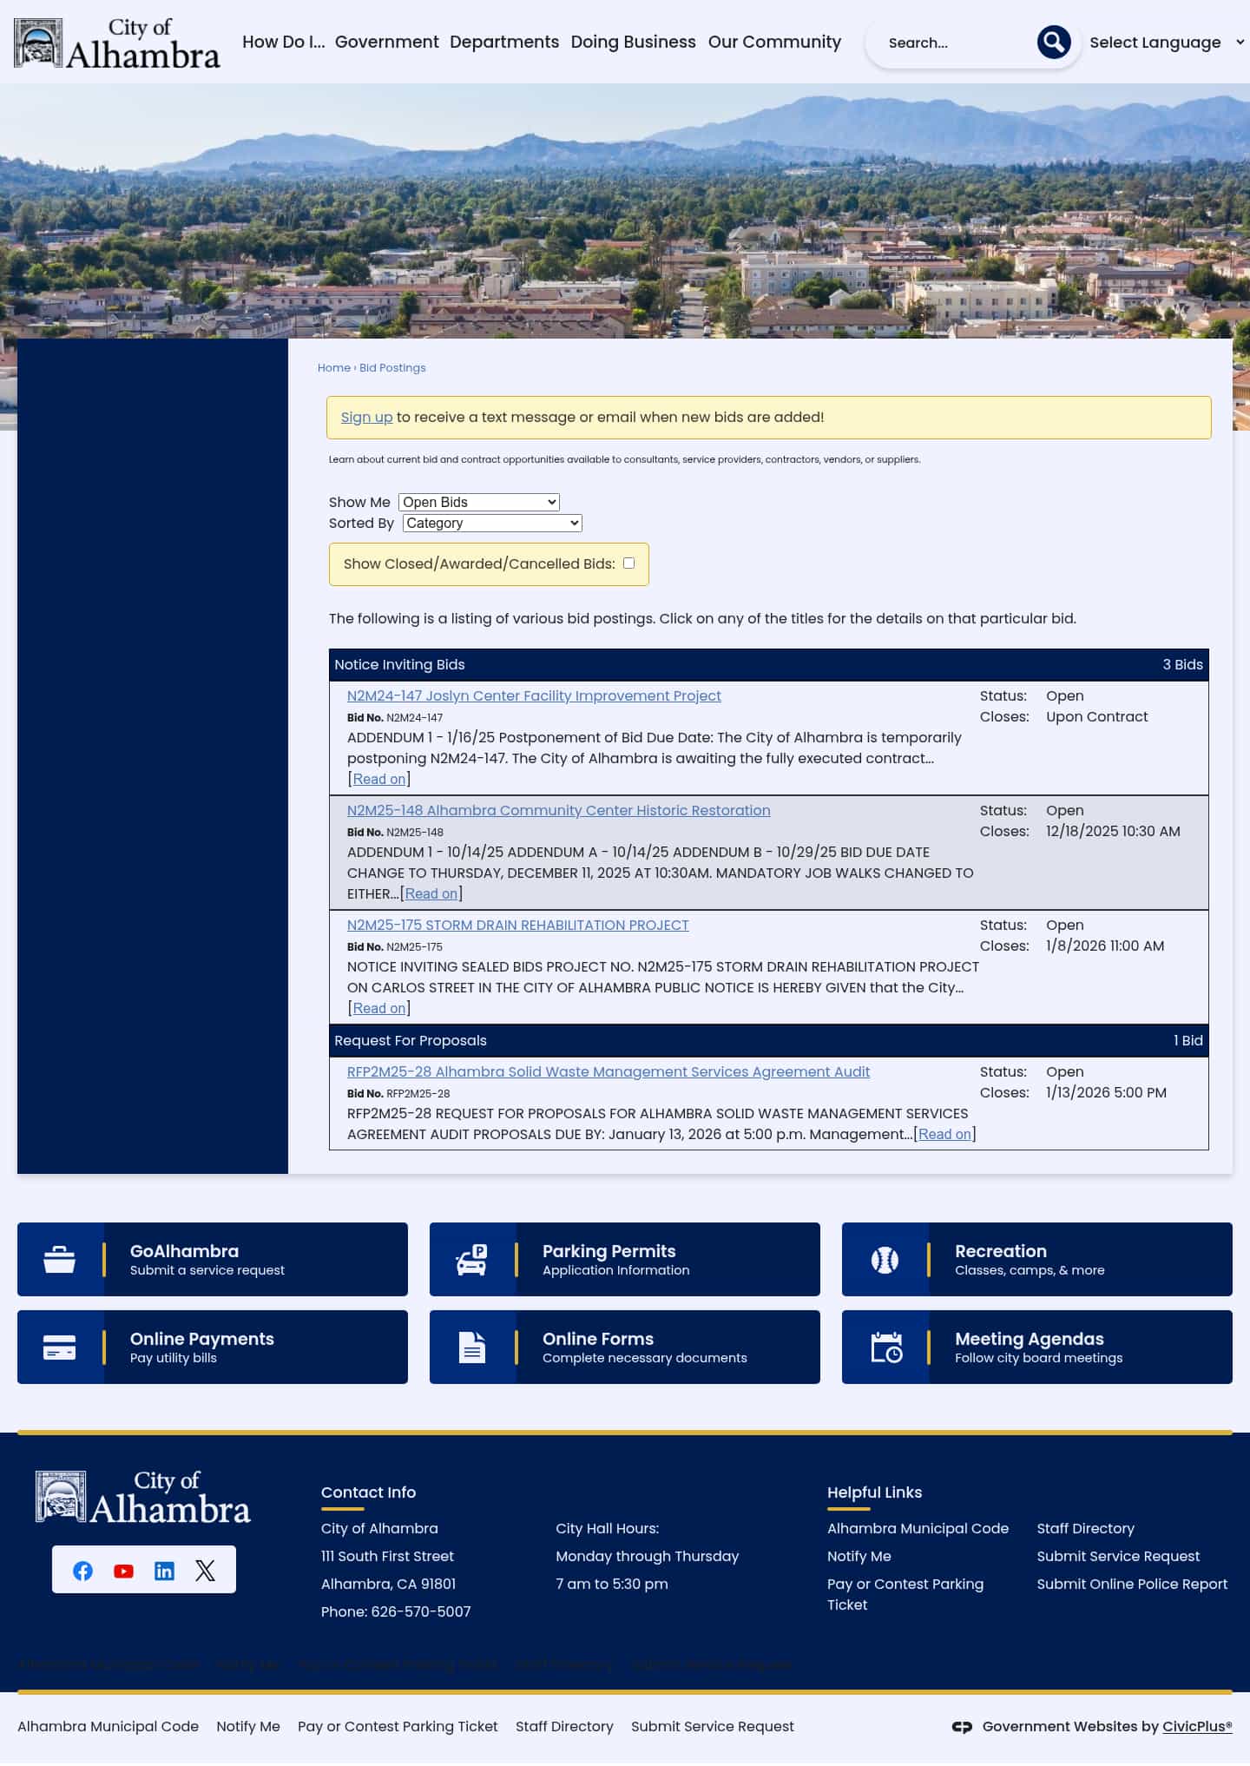Click Submit Service Request in Helpful Links

pos(1118,1556)
